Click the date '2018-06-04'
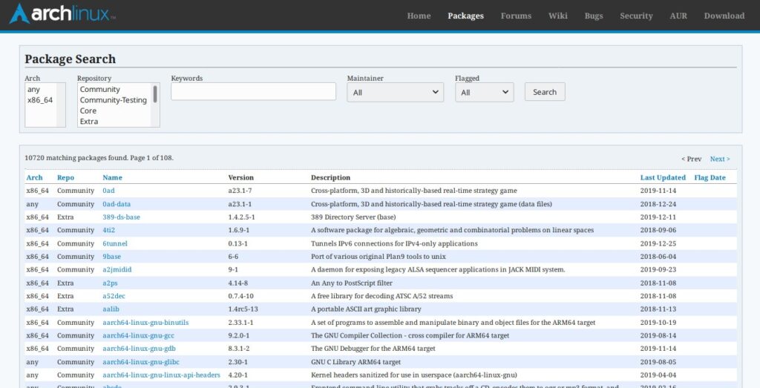Image resolution: width=760 pixels, height=388 pixels. click(658, 256)
